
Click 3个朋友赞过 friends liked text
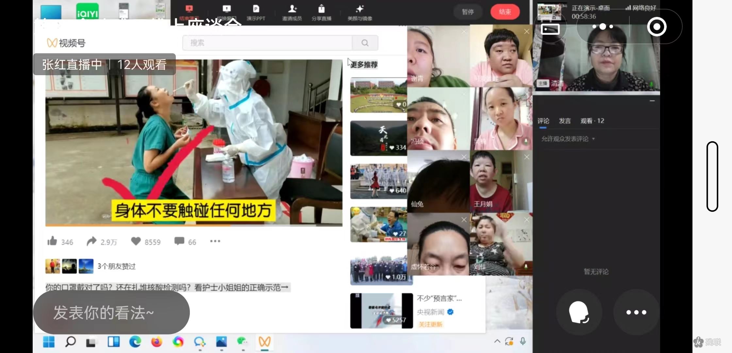[116, 266]
